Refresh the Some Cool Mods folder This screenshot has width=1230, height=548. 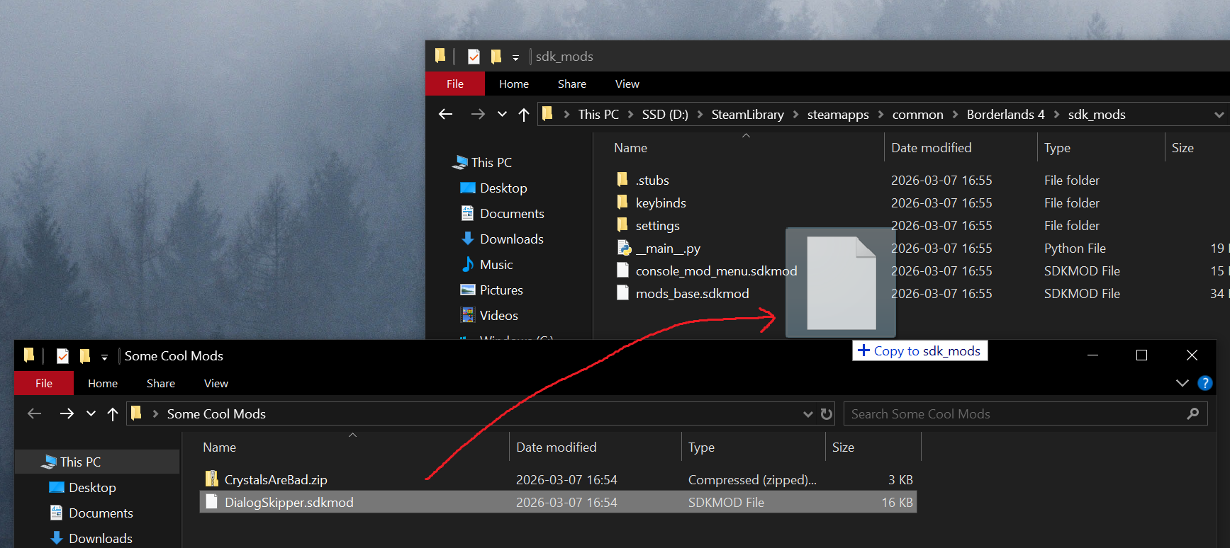[x=827, y=414]
